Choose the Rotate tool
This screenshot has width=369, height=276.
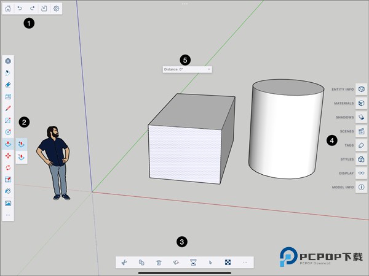[8, 167]
